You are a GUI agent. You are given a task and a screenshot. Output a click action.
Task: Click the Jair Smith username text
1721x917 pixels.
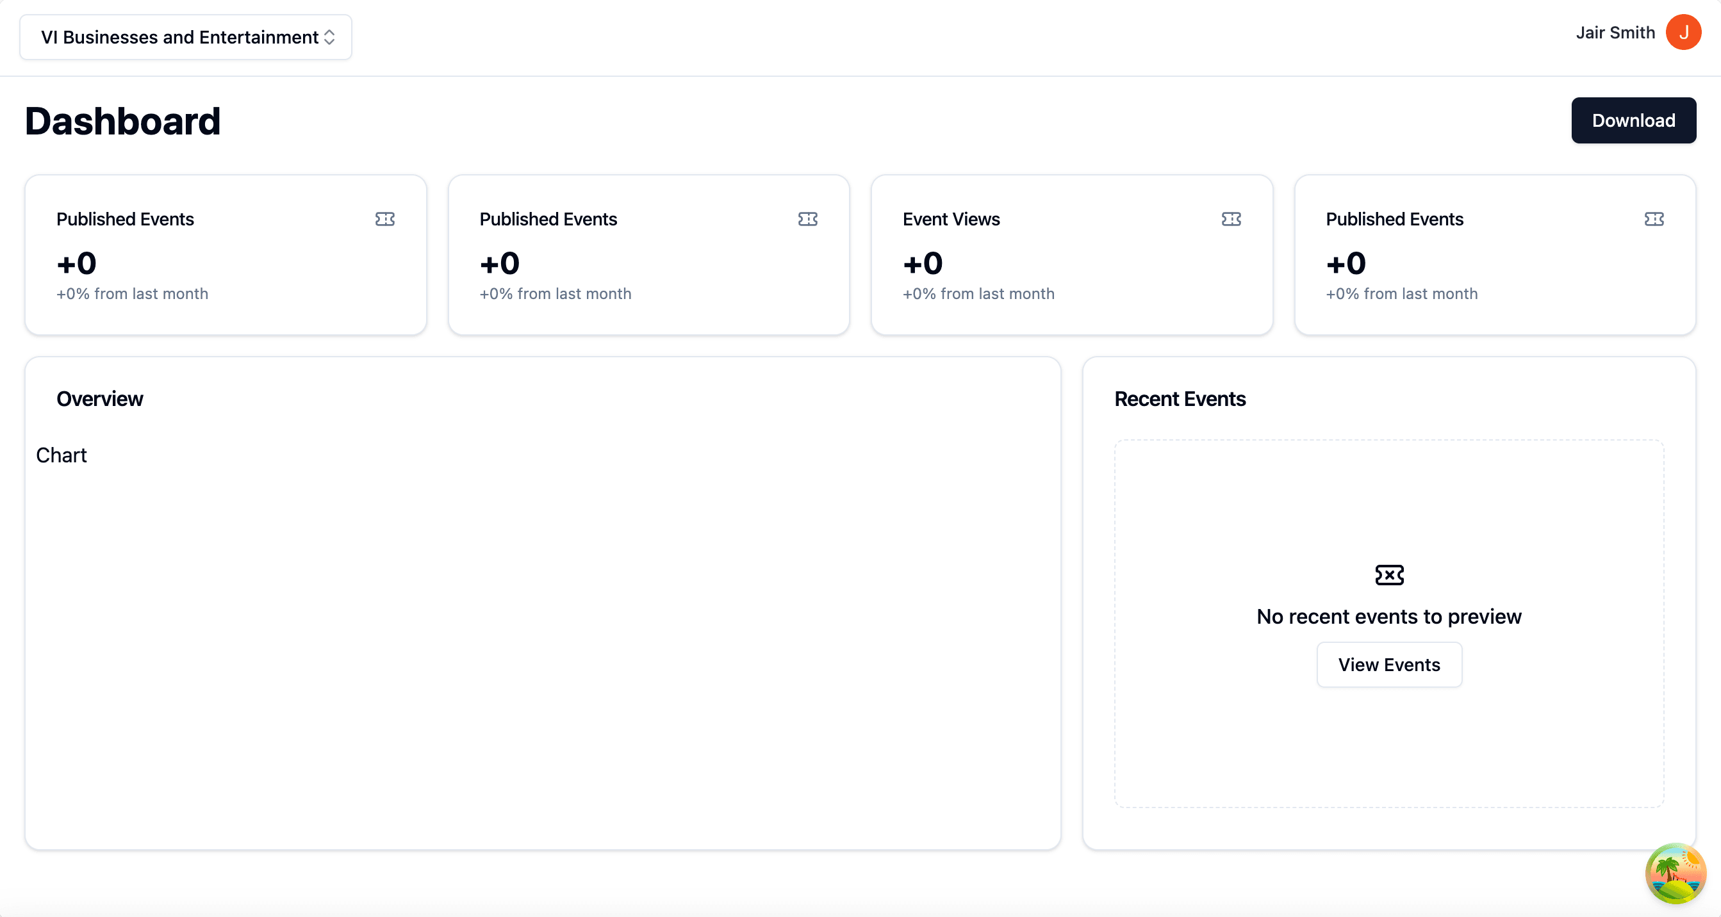point(1615,33)
